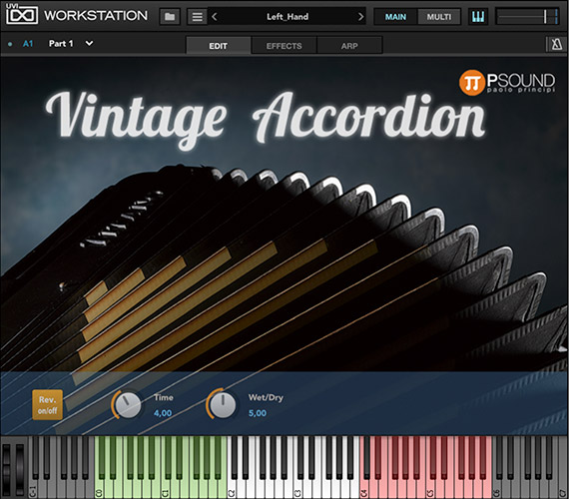This screenshot has height=499, width=569.
Task: Click the reverb Time knob
Action: (128, 404)
